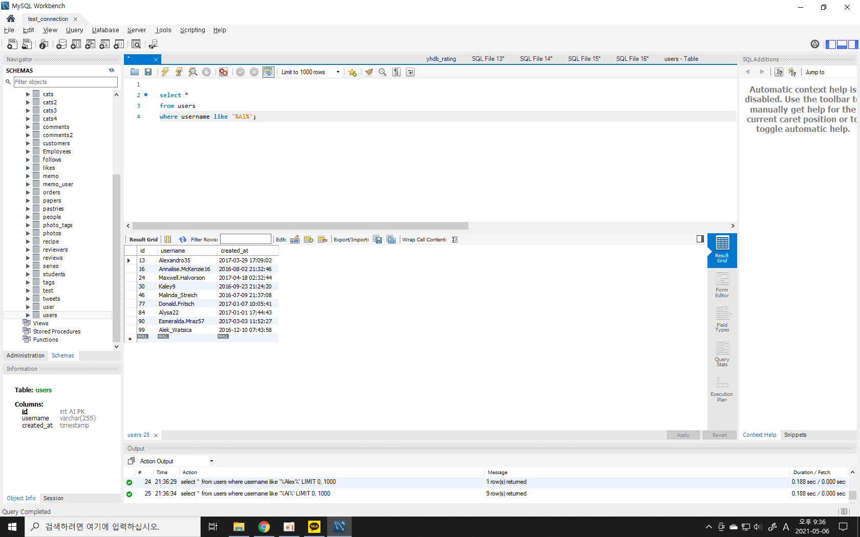Expand the customers table node
The height and width of the screenshot is (537, 860).
[28, 143]
